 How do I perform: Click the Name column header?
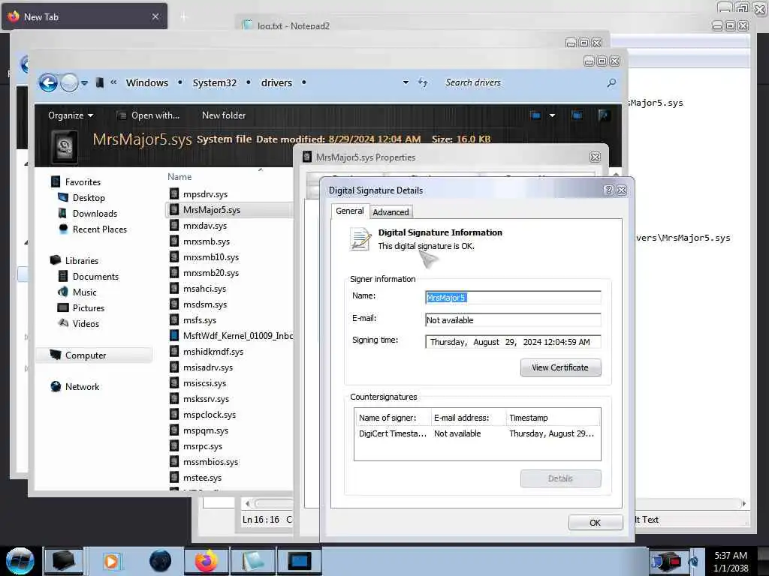(x=179, y=177)
